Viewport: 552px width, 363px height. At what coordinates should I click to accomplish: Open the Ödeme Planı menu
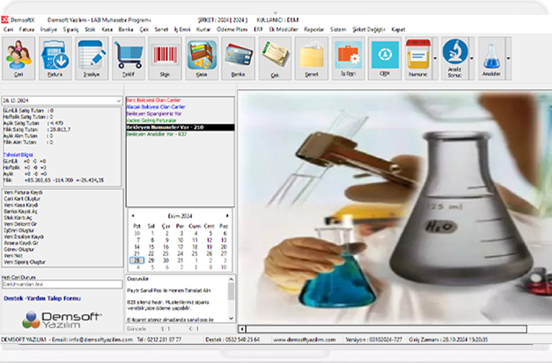coord(232,29)
